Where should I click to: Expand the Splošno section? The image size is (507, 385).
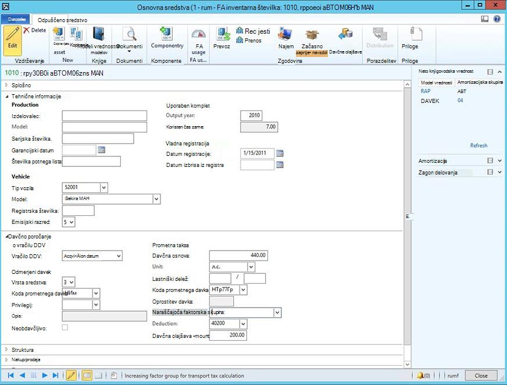click(x=7, y=85)
